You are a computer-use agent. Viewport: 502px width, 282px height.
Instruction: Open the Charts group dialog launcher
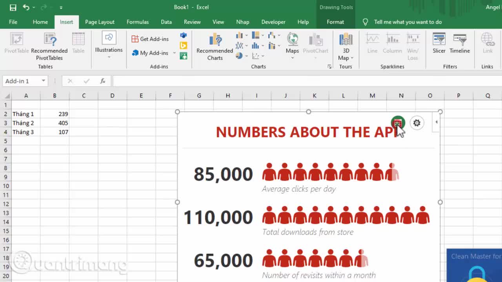(x=329, y=67)
